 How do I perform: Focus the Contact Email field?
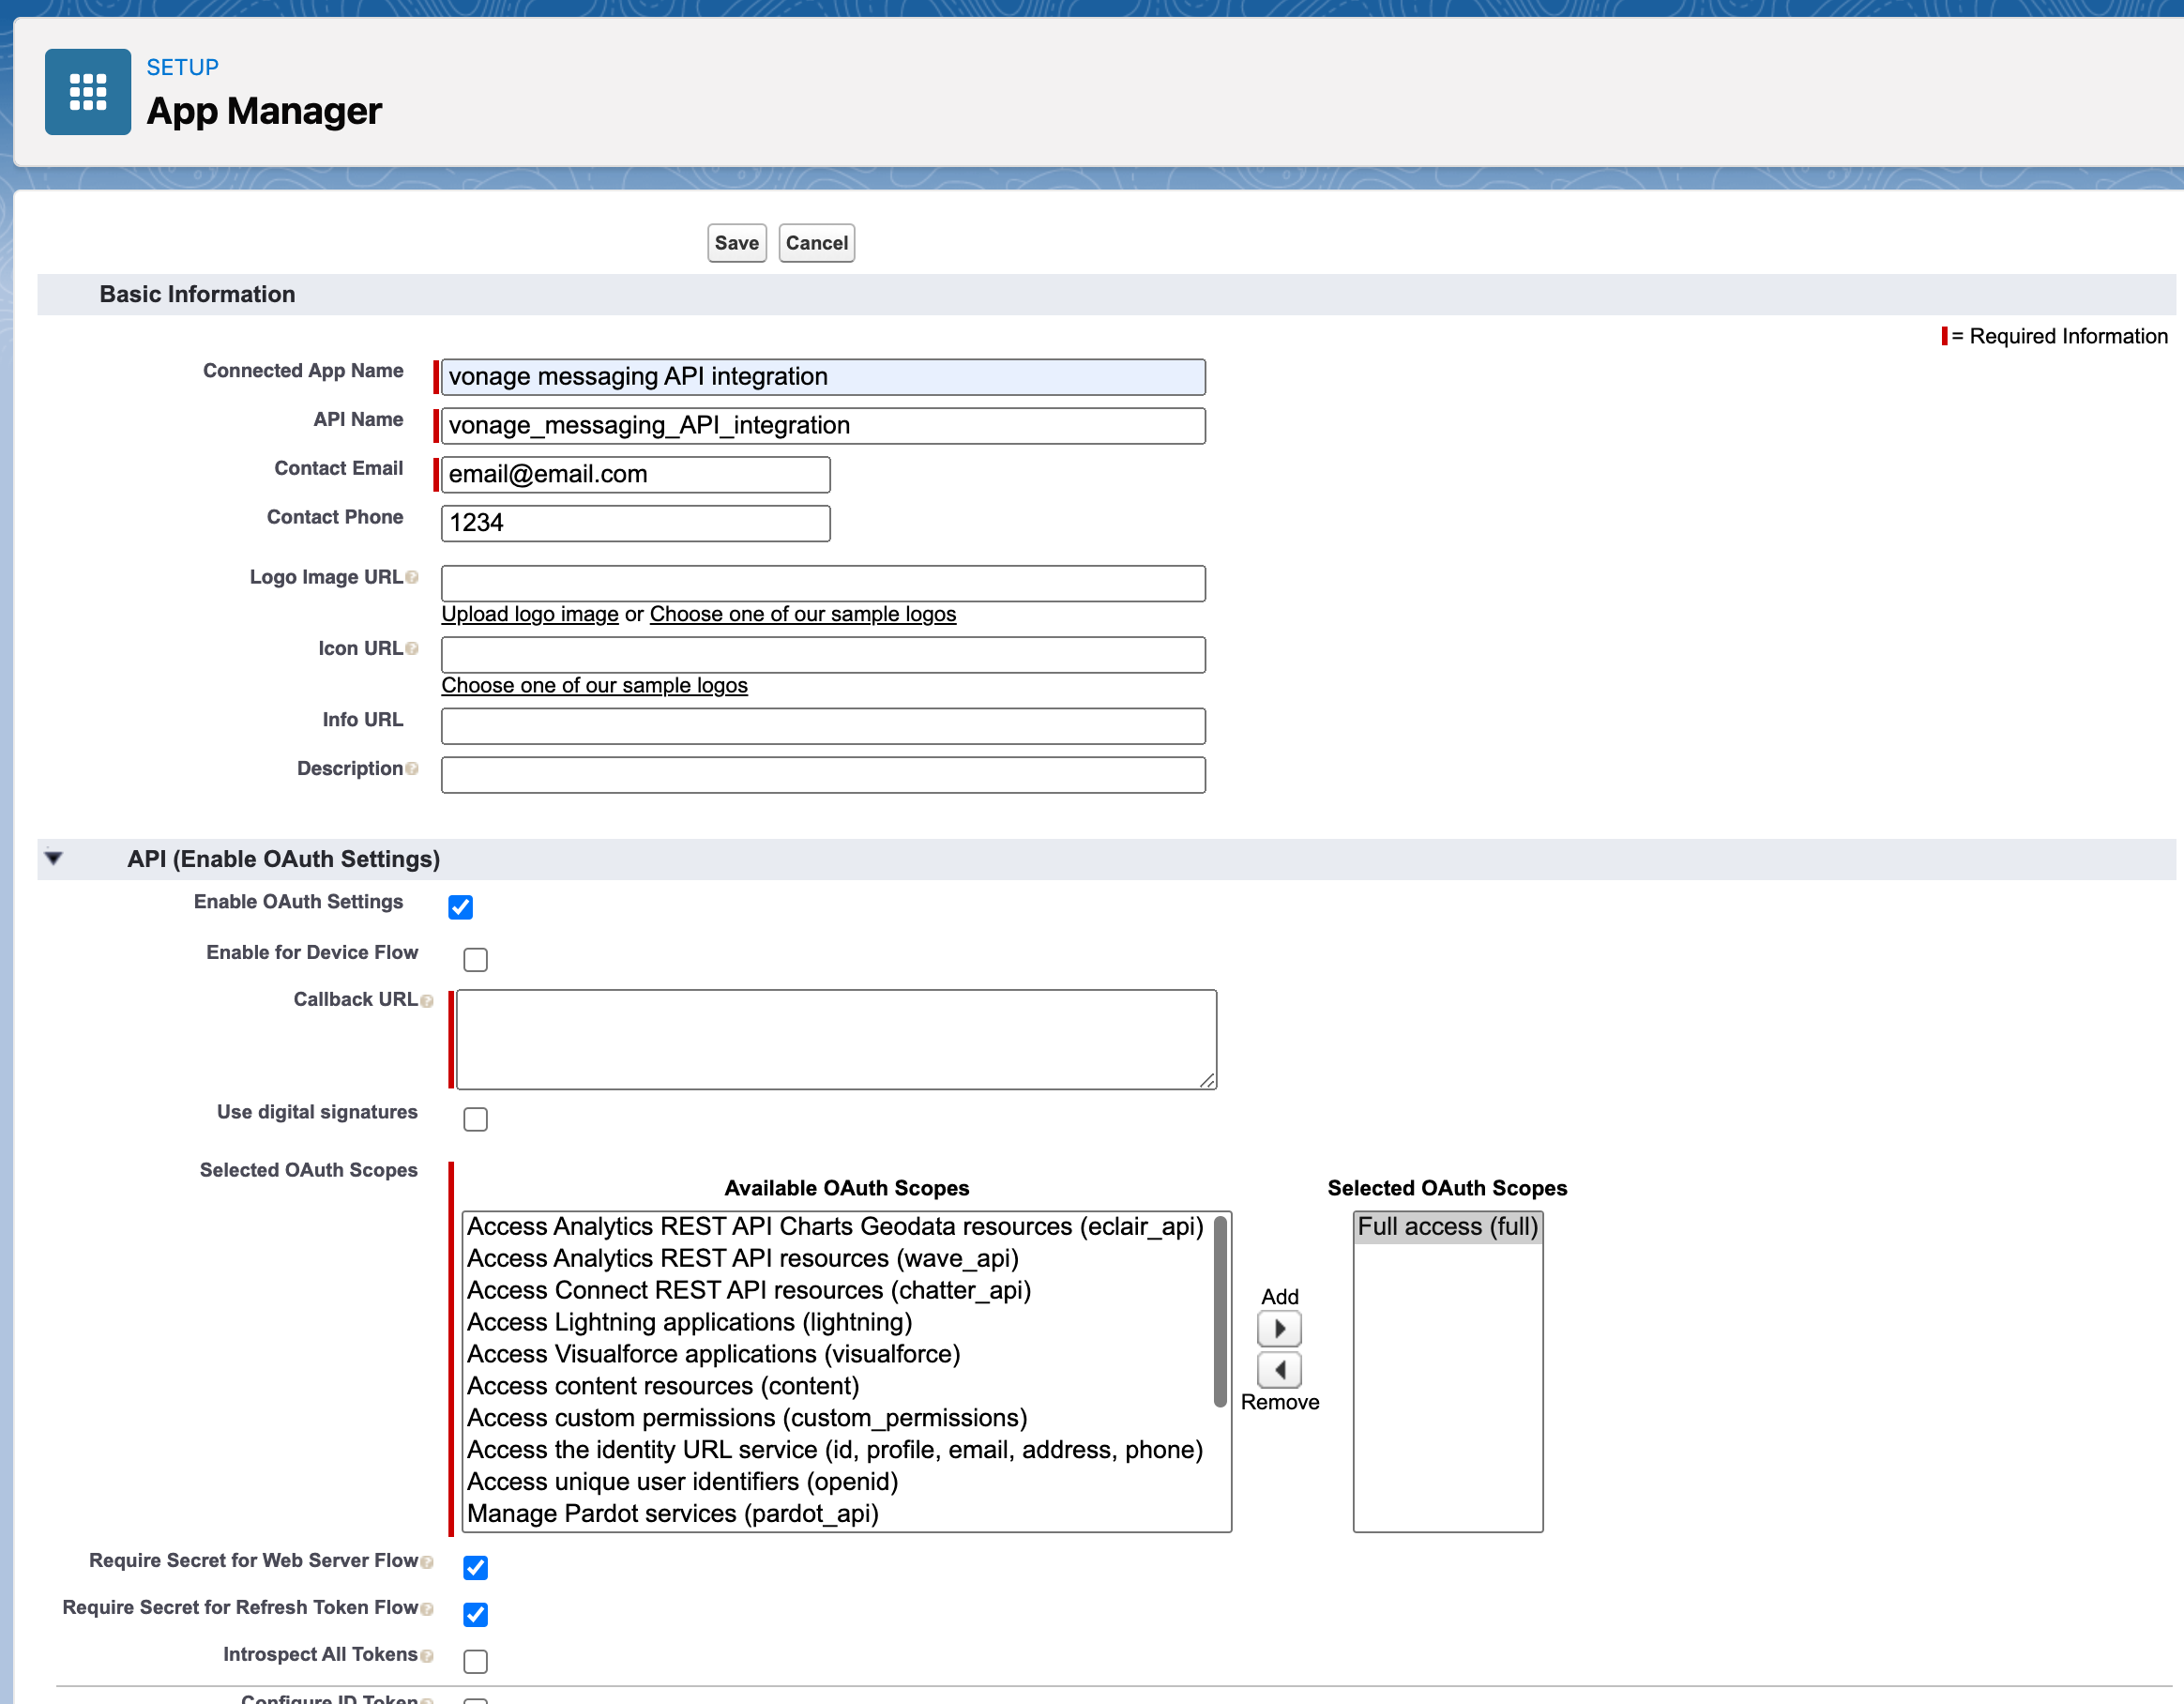pos(636,474)
